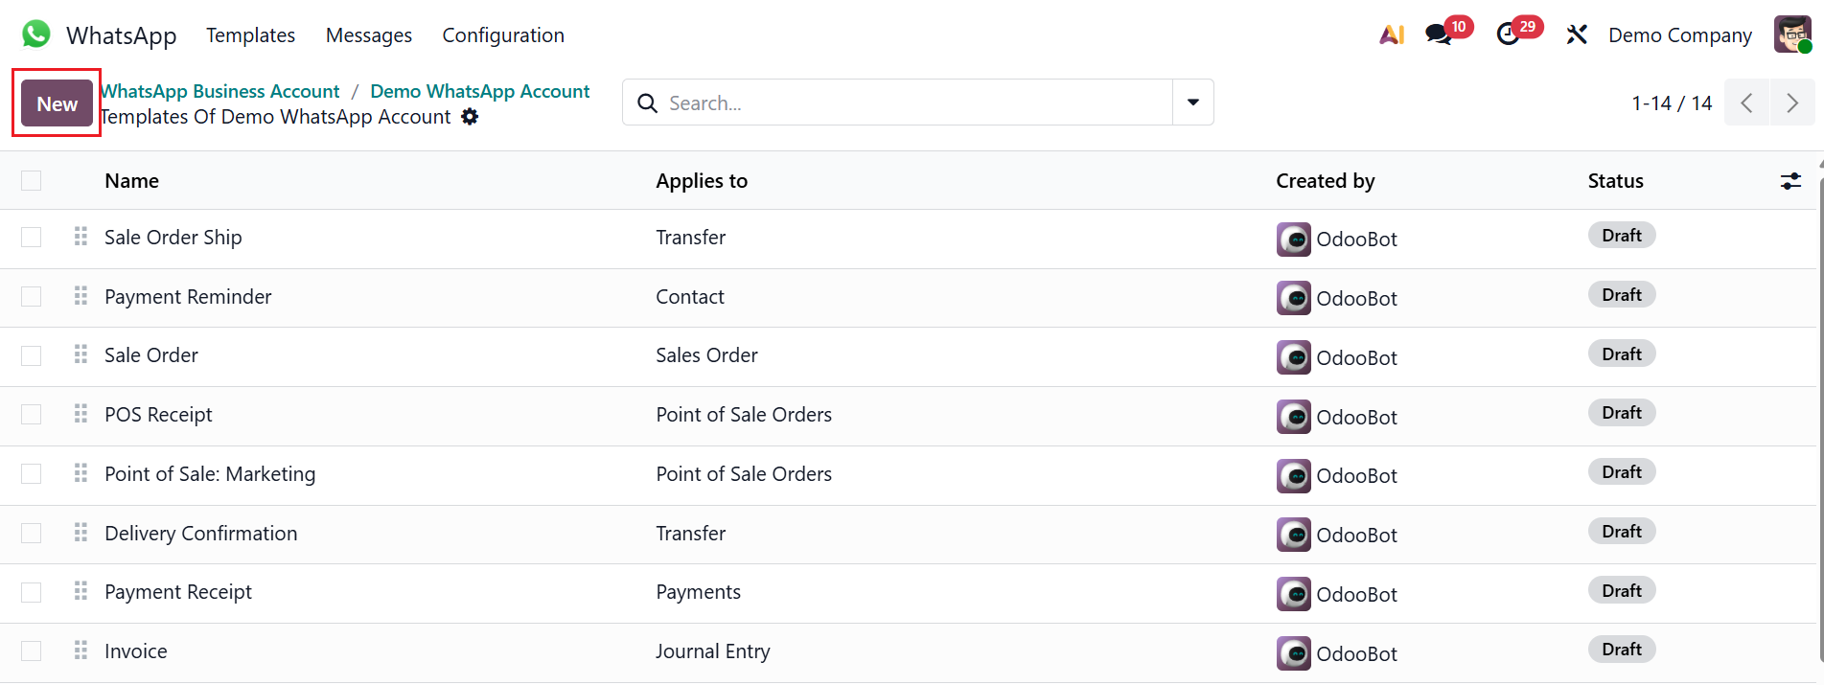Expand the search options dropdown arrow
This screenshot has height=685, width=1824.
(x=1193, y=103)
